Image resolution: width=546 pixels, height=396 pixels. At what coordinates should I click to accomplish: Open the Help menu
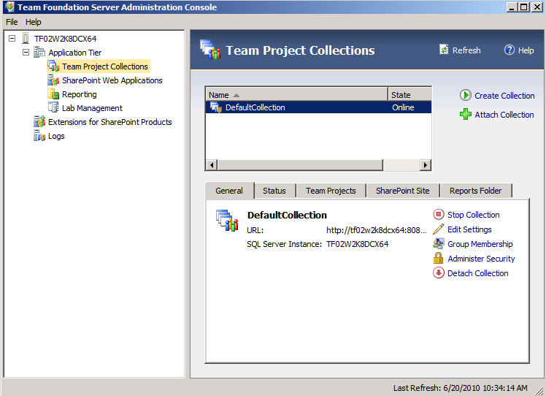(x=33, y=22)
